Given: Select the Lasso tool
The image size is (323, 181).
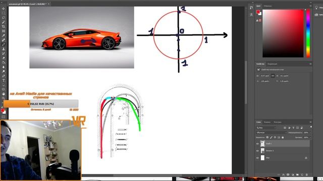Looking at the screenshot, I should click(x=4, y=18).
